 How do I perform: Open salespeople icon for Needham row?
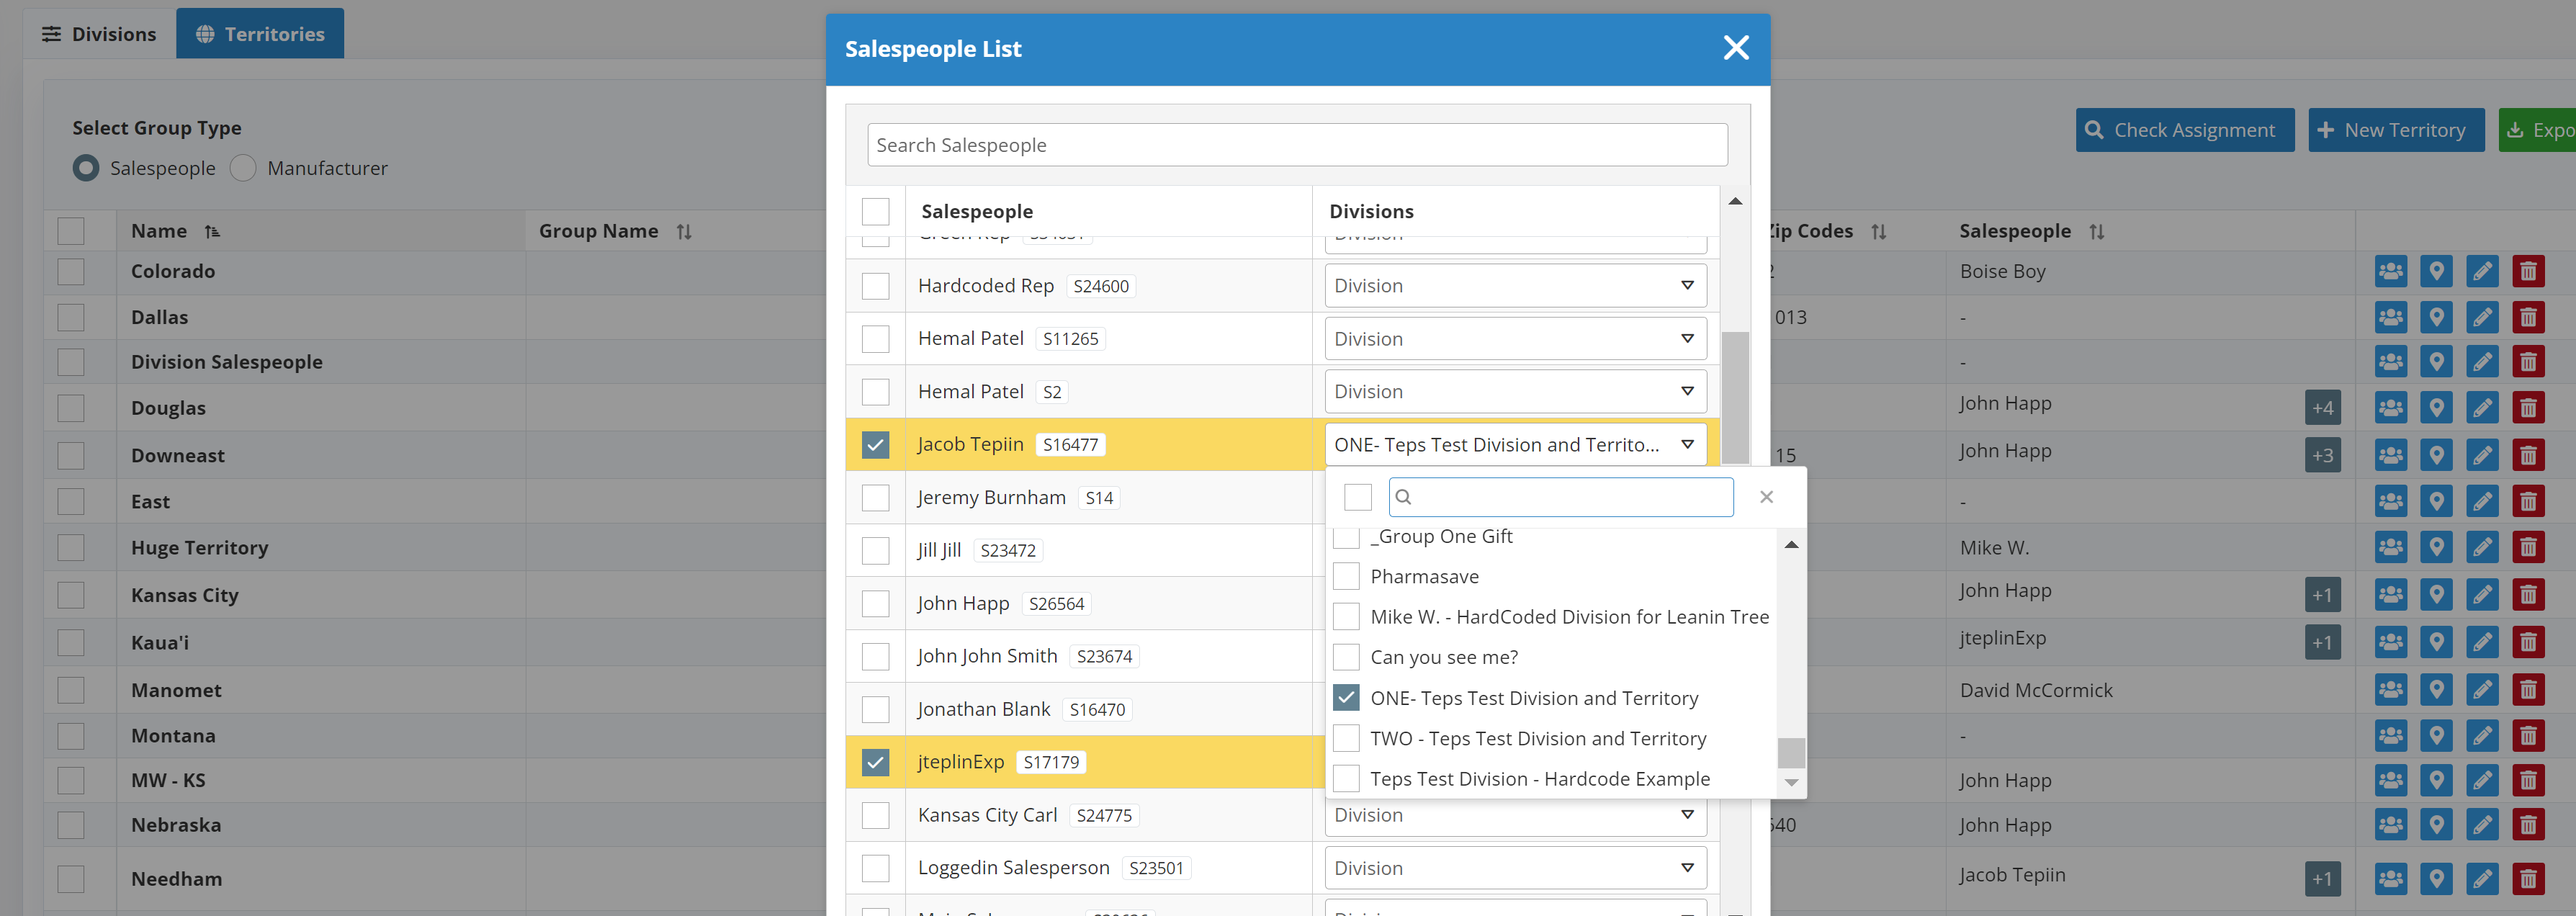(x=2390, y=879)
